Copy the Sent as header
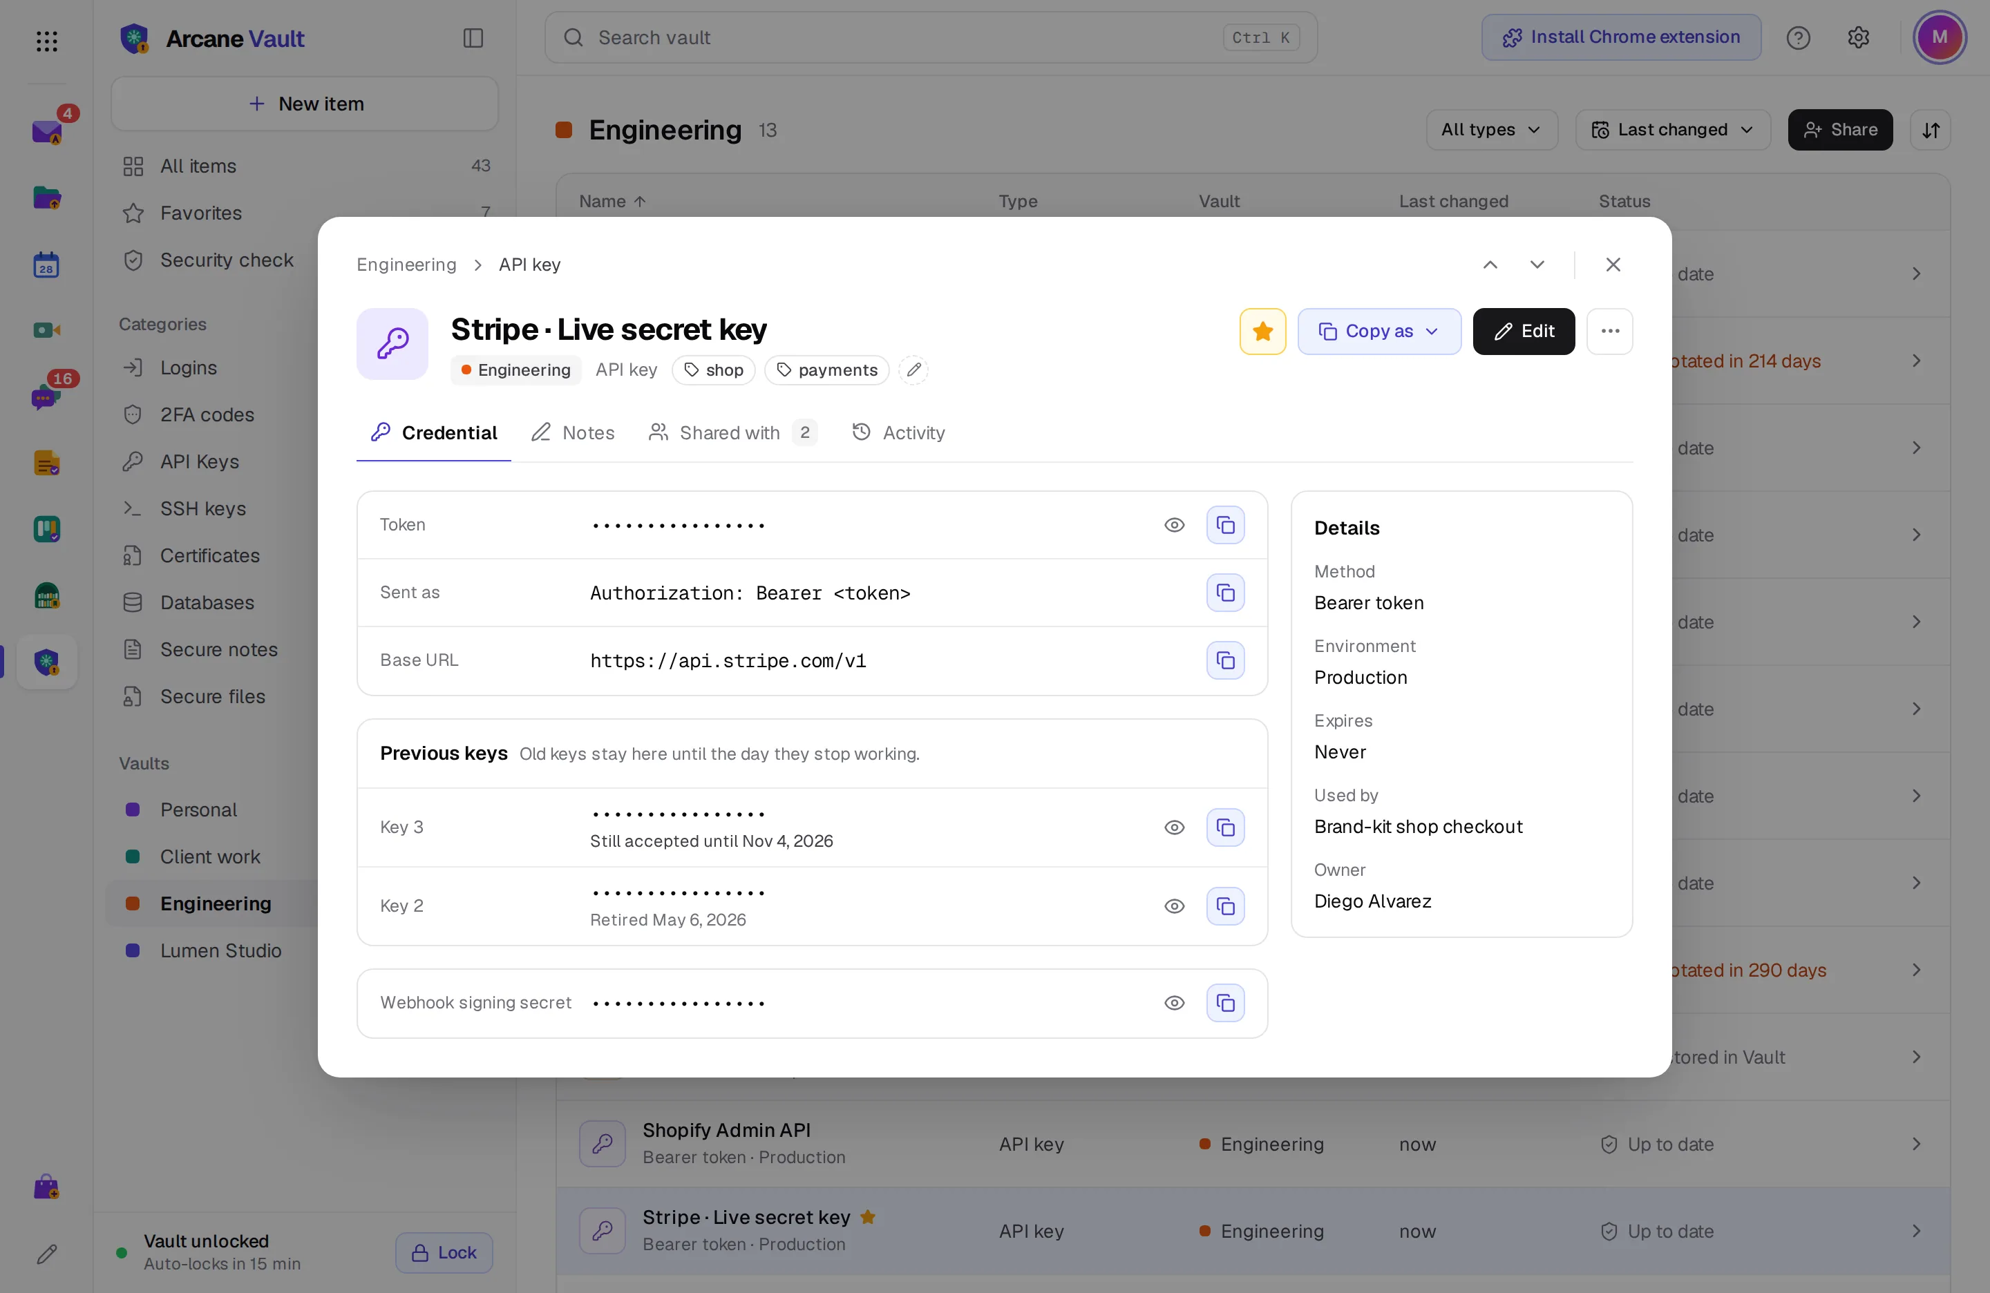The width and height of the screenshot is (1990, 1293). (x=1225, y=593)
